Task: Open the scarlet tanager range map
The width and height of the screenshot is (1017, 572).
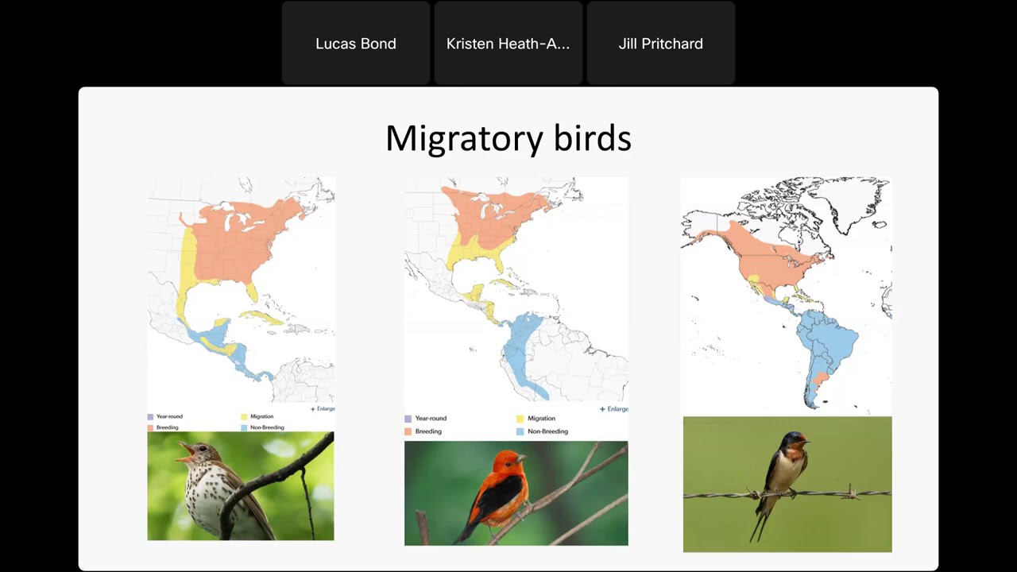Action: (516, 290)
